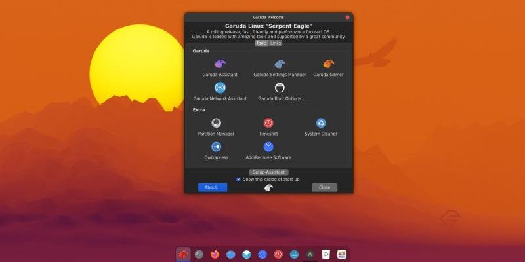
Task: Open Firefox from the dock
Action: pyautogui.click(x=215, y=254)
